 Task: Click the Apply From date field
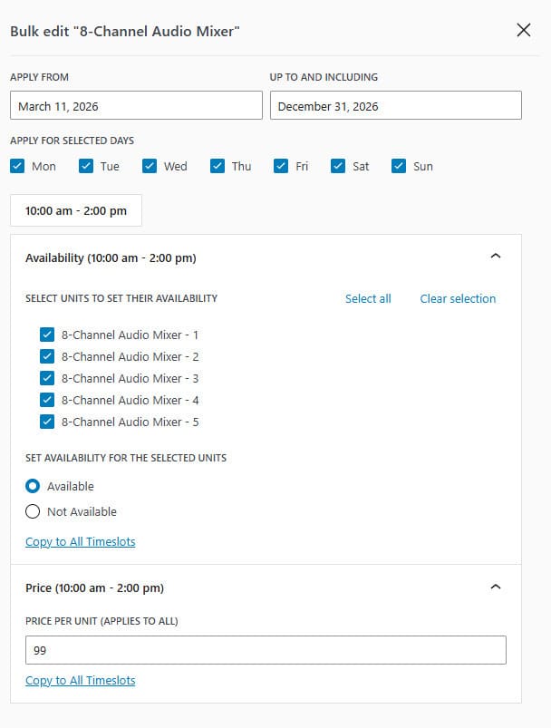coord(136,106)
